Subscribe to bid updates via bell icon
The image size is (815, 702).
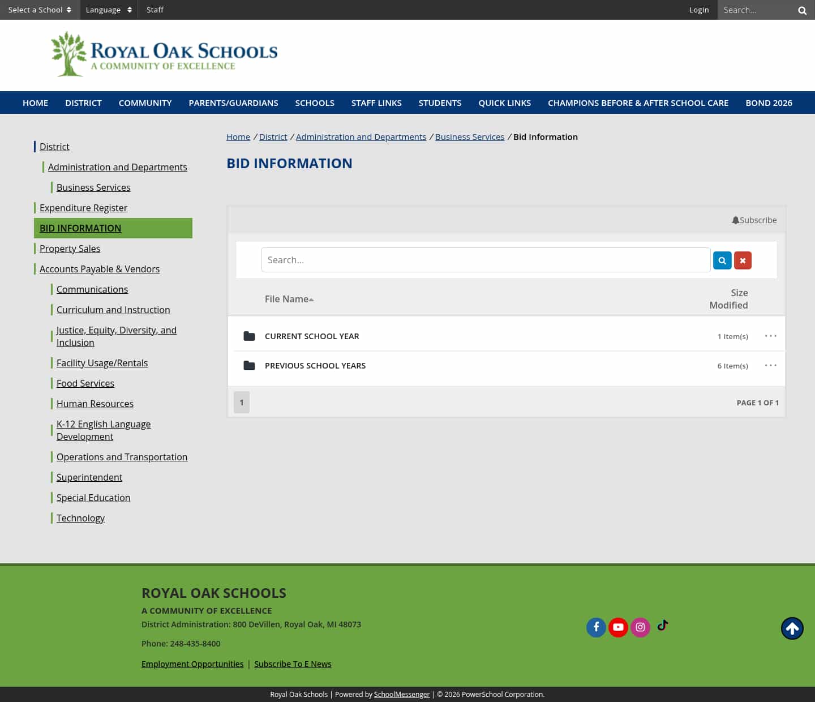754,220
